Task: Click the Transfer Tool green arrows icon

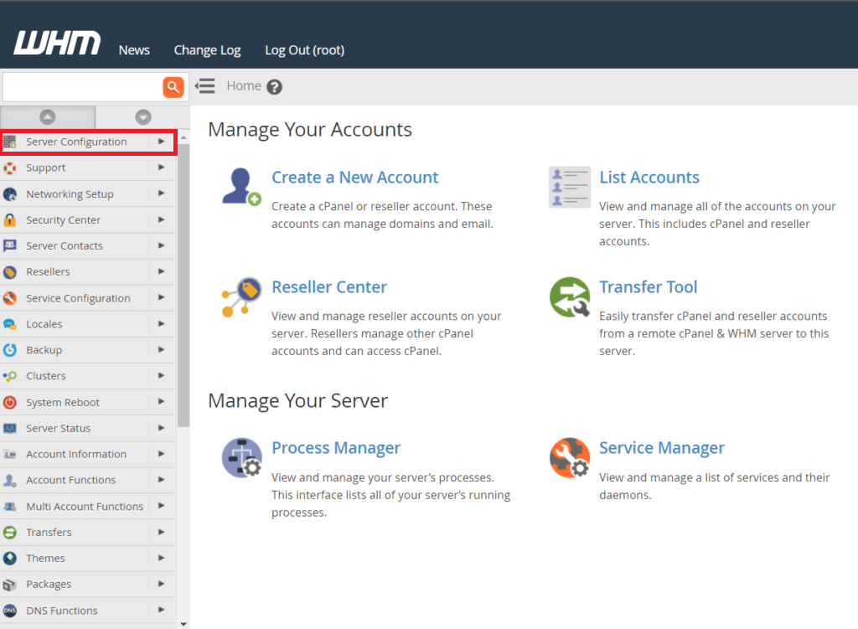Action: click(x=570, y=297)
